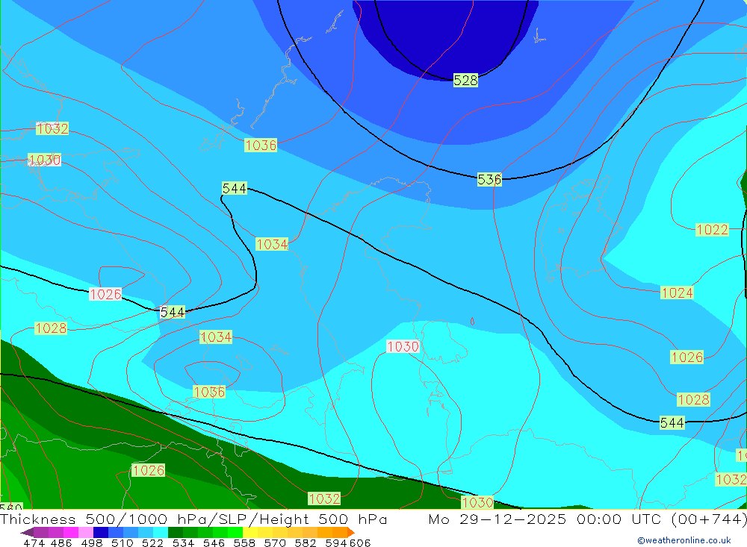
Task: Click the 544 label below the 1028 isobar label
Action: click(672, 422)
